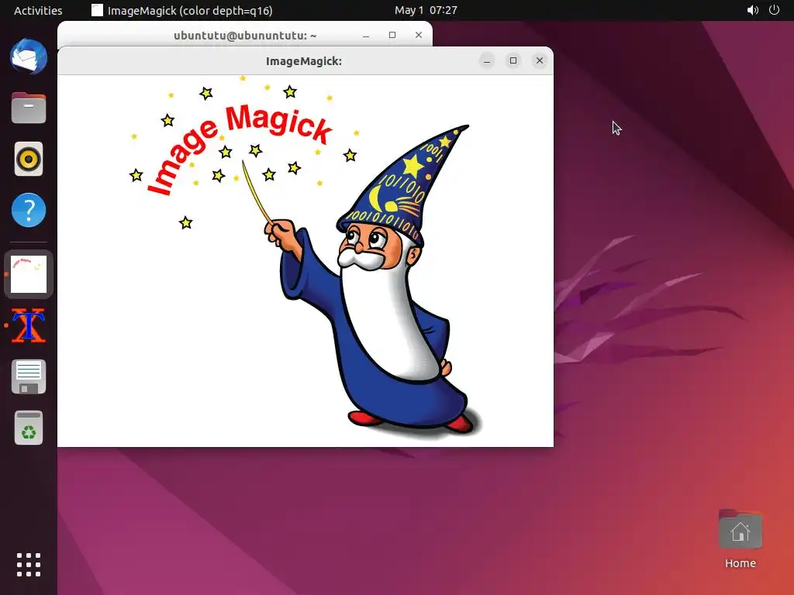Minimize the terminal window behind
Image resolution: width=794 pixels, height=595 pixels.
[x=366, y=35]
